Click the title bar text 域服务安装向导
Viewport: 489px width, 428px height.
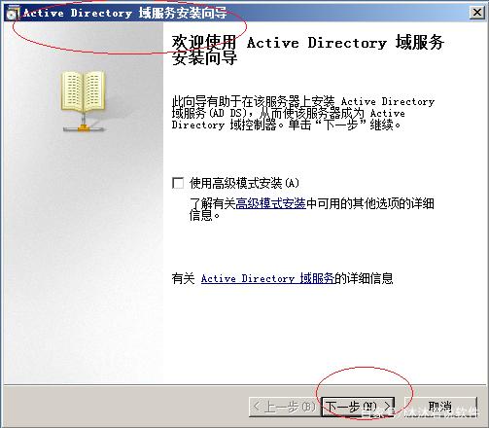(x=183, y=13)
